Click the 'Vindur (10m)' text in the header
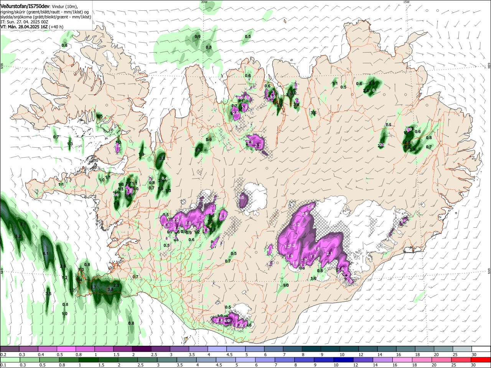The image size is (491, 368). click(64, 7)
